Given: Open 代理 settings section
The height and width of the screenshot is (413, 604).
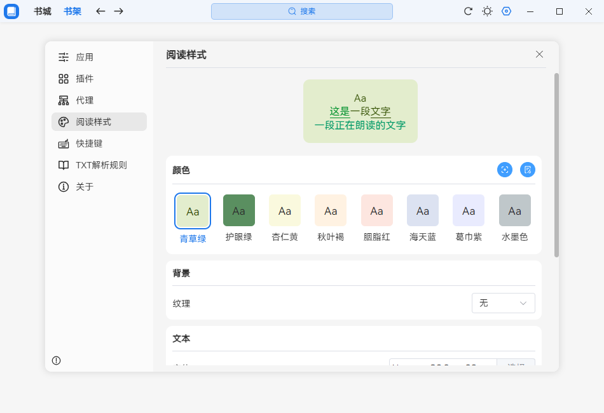Looking at the screenshot, I should [x=99, y=100].
